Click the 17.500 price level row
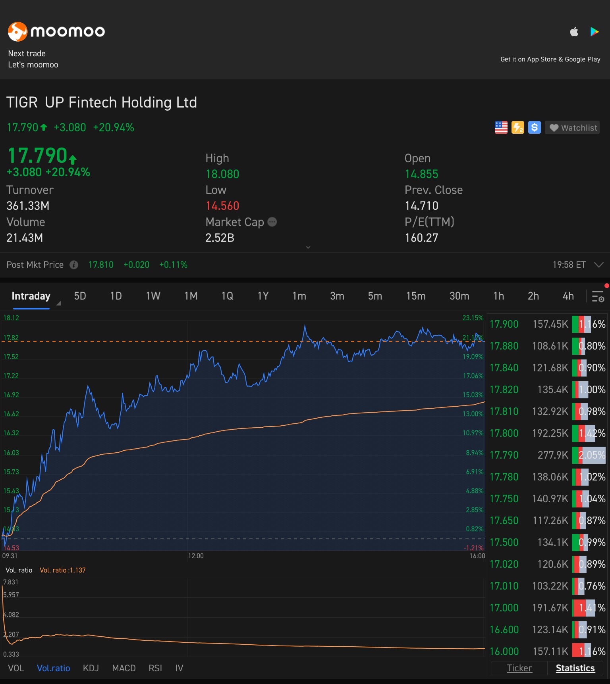 pyautogui.click(x=548, y=542)
